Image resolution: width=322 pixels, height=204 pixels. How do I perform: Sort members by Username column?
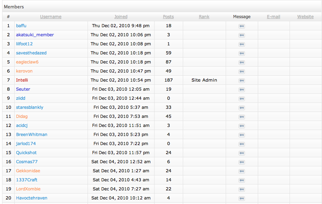(51, 17)
